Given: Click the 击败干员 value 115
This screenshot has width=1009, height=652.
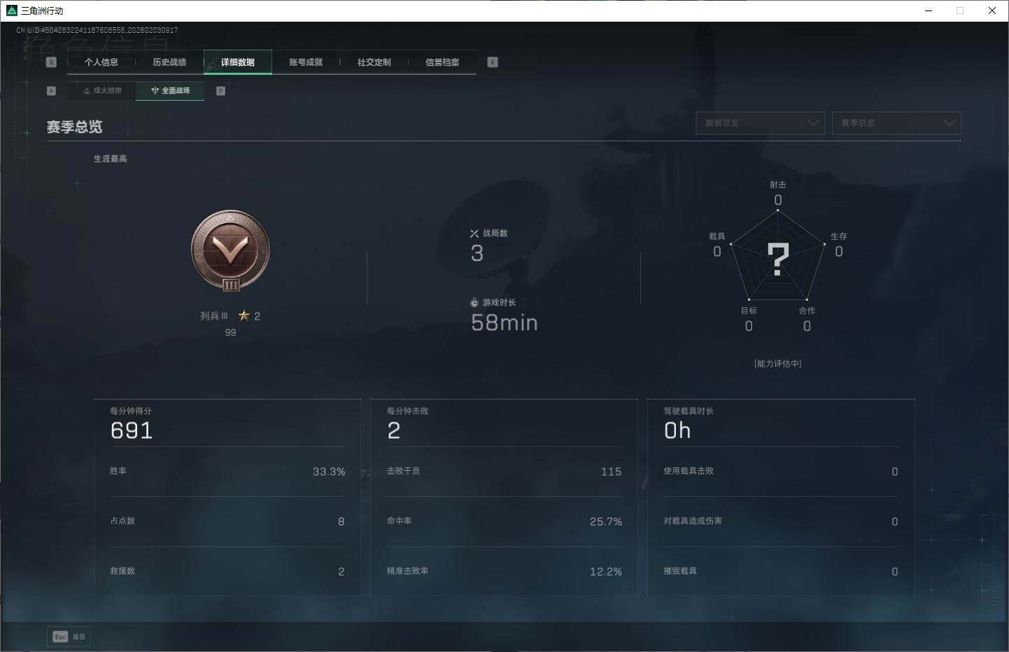Looking at the screenshot, I should click(x=612, y=472).
